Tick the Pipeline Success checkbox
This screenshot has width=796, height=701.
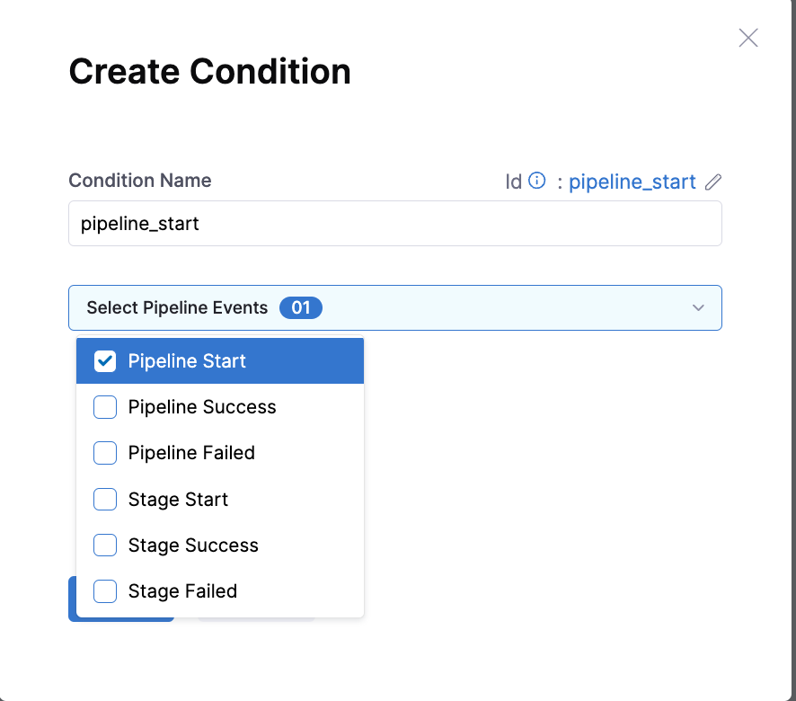click(x=105, y=407)
